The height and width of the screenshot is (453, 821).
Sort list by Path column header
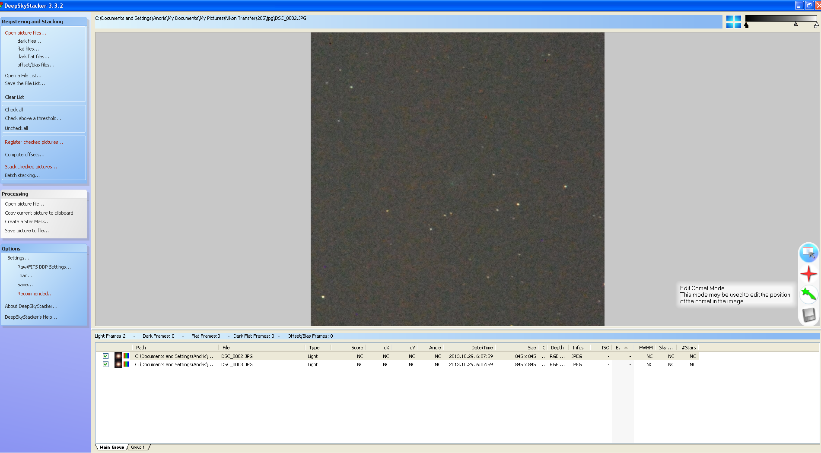[175, 348]
